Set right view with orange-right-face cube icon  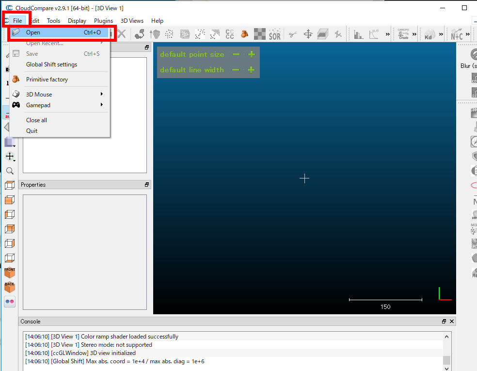10,243
